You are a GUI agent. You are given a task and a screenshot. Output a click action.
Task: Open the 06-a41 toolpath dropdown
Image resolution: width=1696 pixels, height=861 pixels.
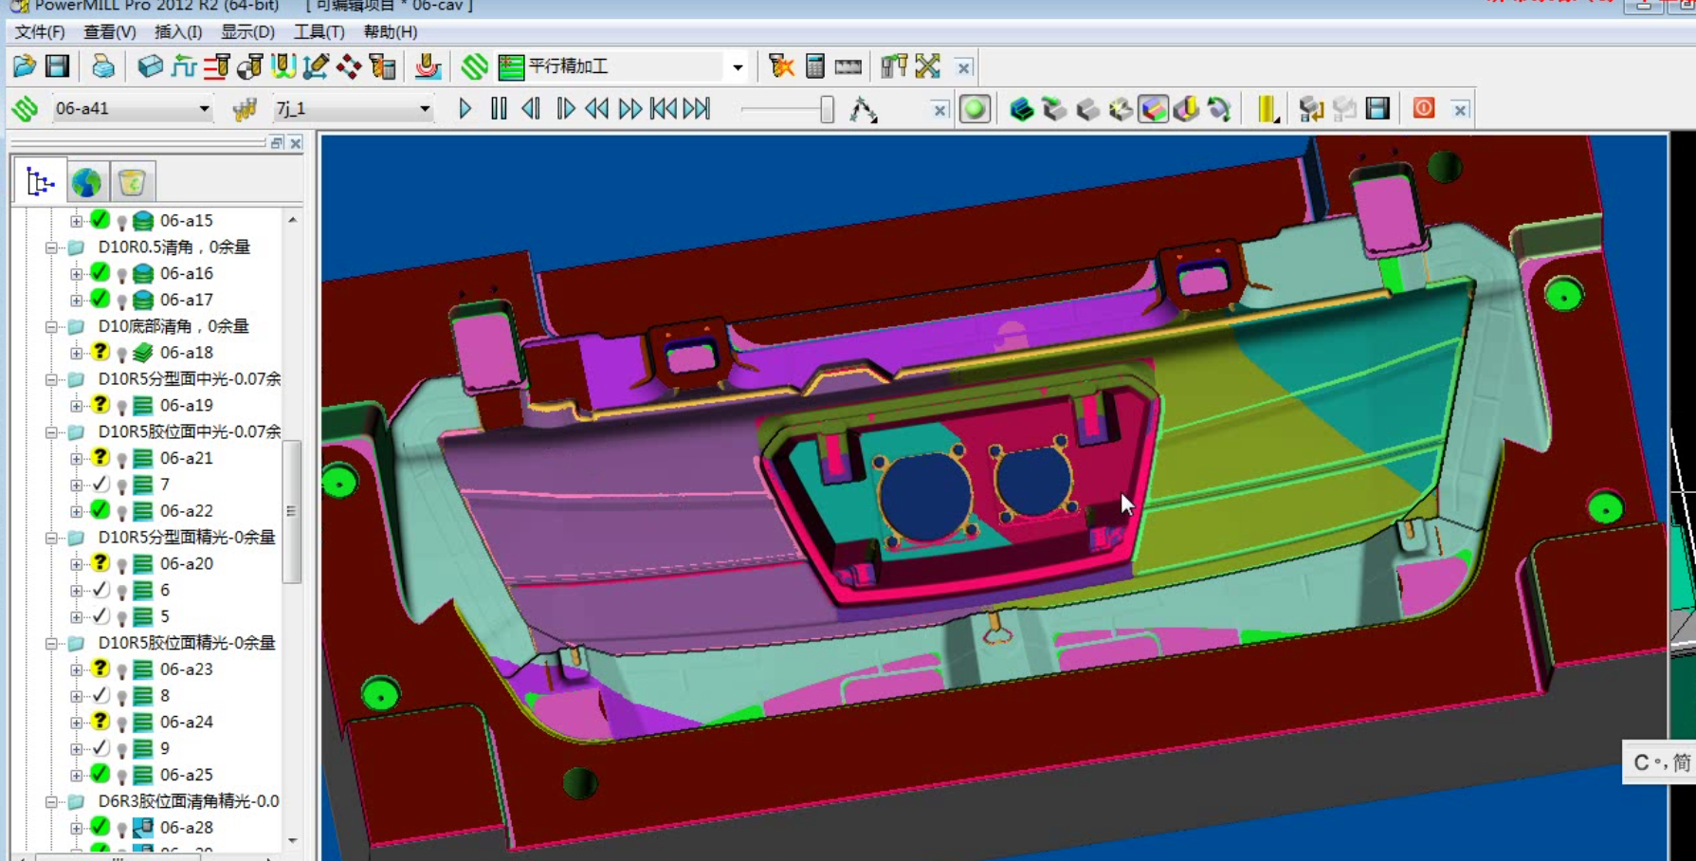204,109
